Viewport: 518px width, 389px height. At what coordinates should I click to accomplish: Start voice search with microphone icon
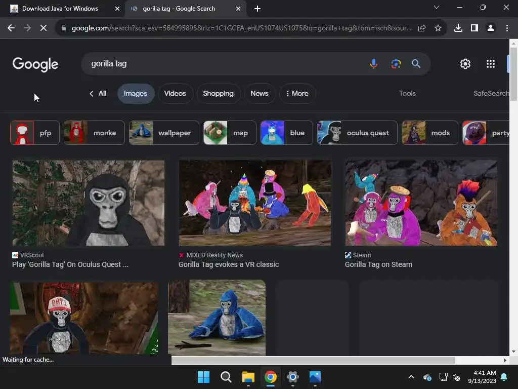374,63
